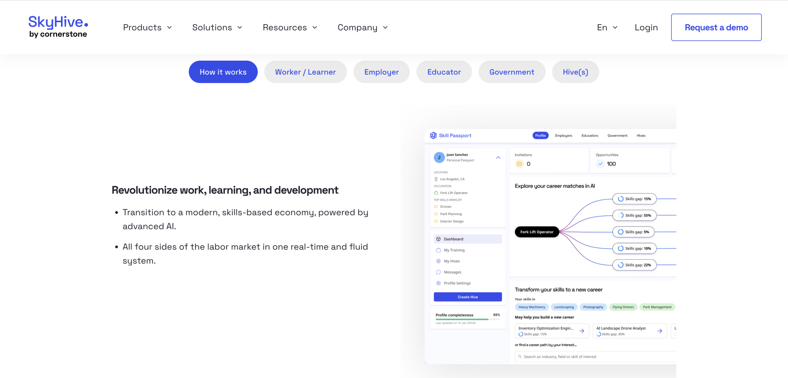Click the Profile Settings gear icon
Viewport: 788px width, 378px height.
tap(438, 283)
